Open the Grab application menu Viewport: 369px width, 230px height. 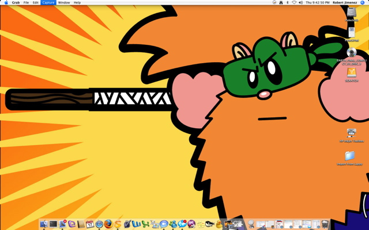click(x=16, y=2)
